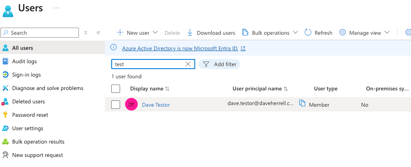The height and width of the screenshot is (167, 411).
Task: Click the Bulk operations document icon
Action: (x=245, y=32)
